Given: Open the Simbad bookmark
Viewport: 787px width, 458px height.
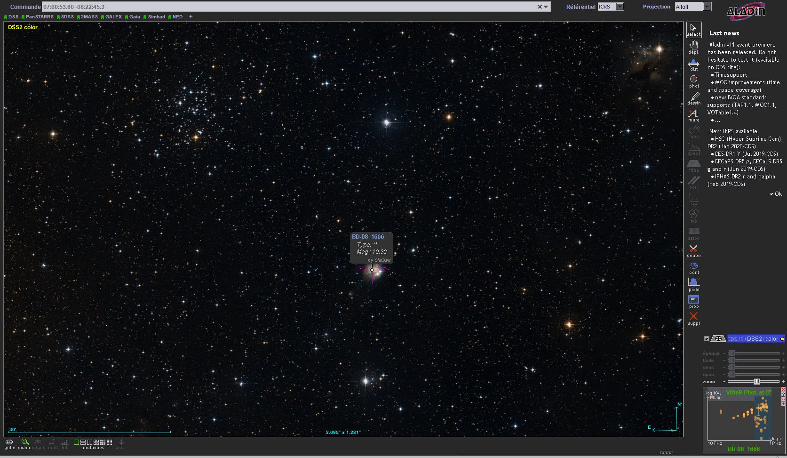Looking at the screenshot, I should 156,17.
